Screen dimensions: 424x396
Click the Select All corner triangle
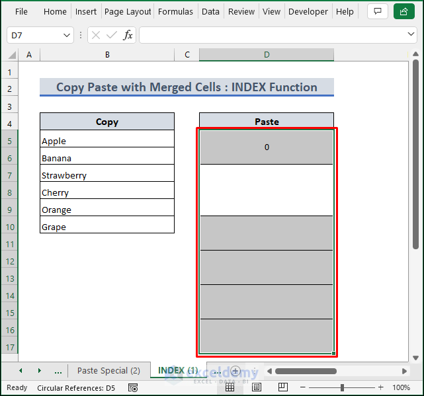pyautogui.click(x=13, y=55)
